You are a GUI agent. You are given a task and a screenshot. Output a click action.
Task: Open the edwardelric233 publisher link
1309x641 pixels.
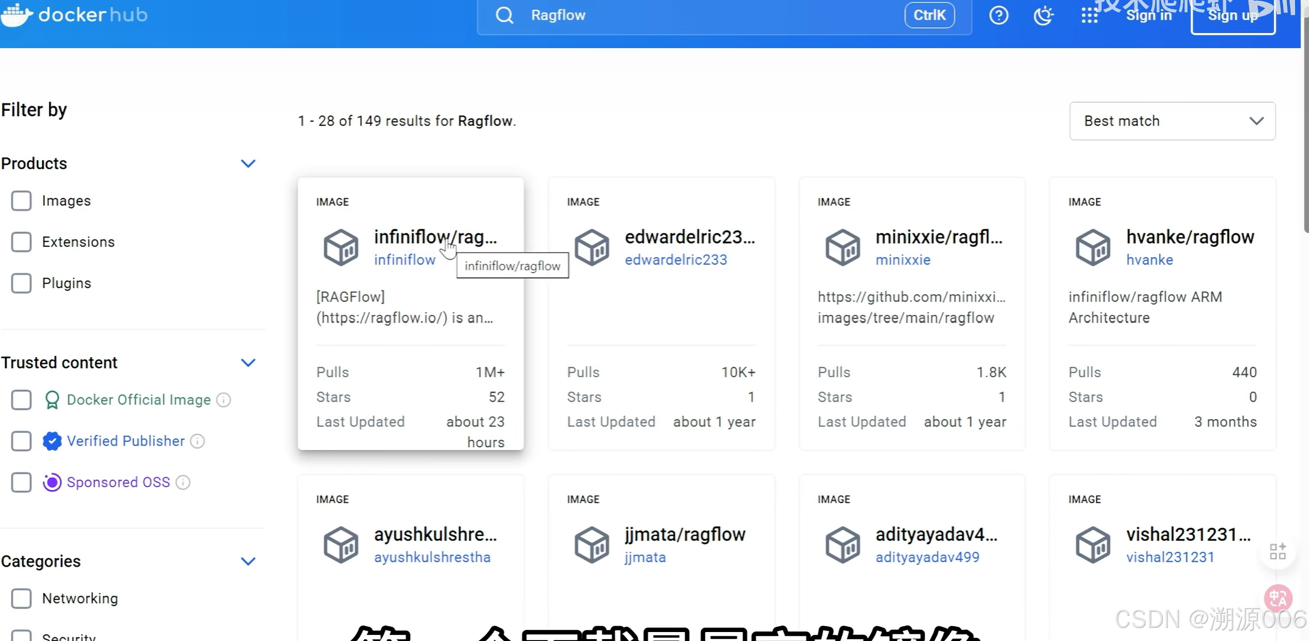tap(676, 260)
